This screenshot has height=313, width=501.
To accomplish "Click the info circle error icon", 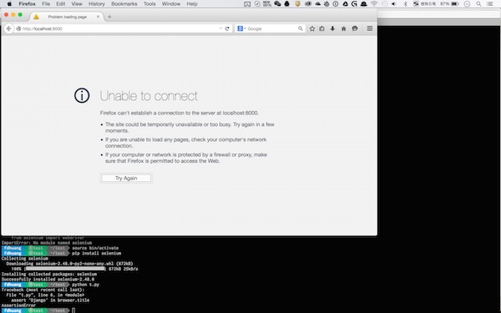I will pos(82,95).
